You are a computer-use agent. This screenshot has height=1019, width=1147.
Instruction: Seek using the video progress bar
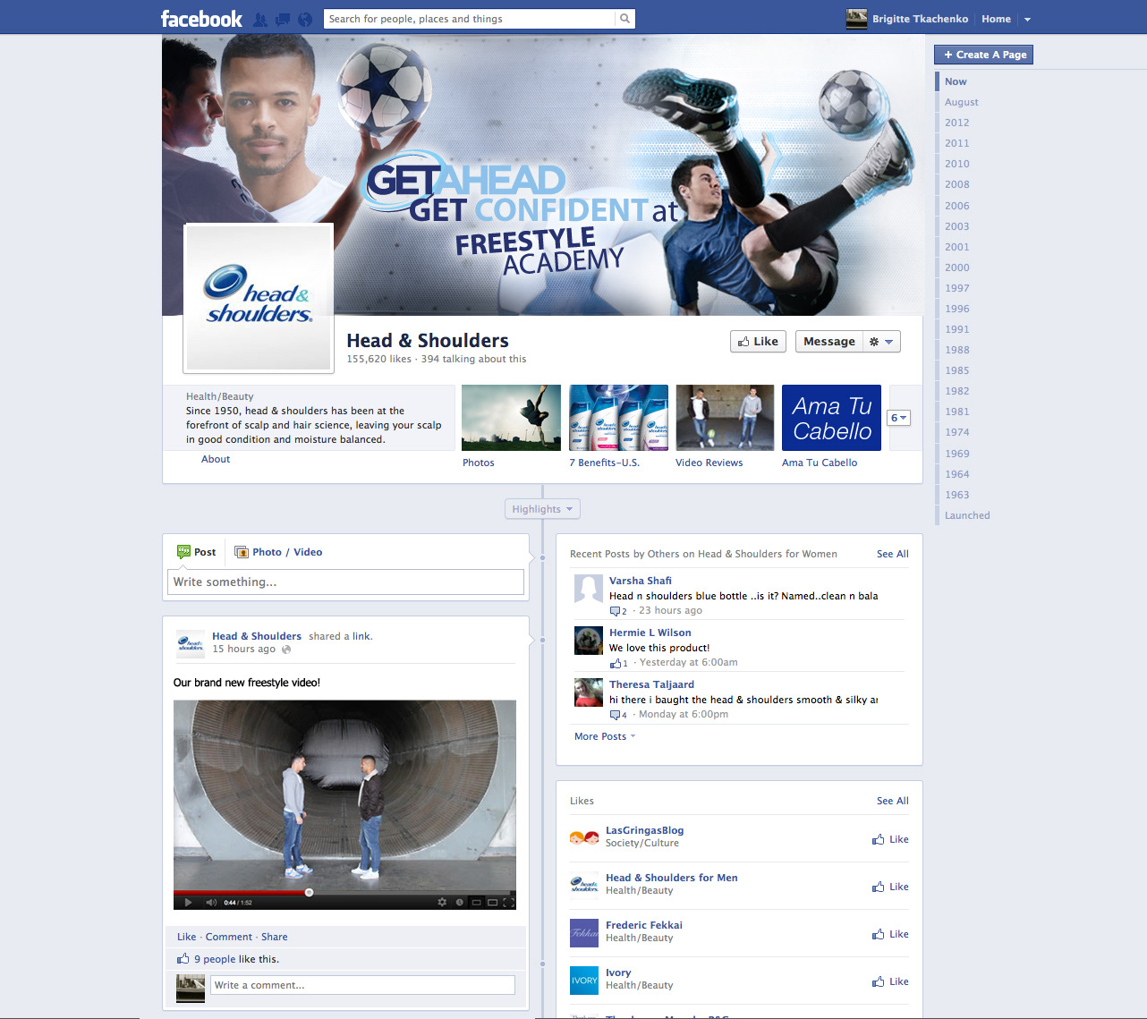pos(344,892)
